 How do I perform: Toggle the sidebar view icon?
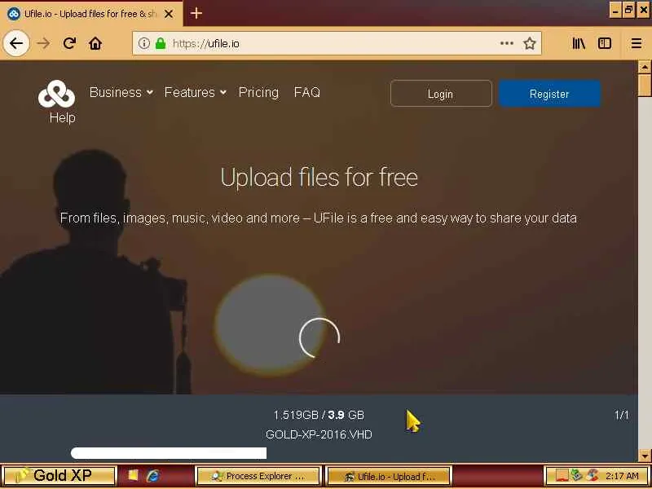click(x=604, y=43)
